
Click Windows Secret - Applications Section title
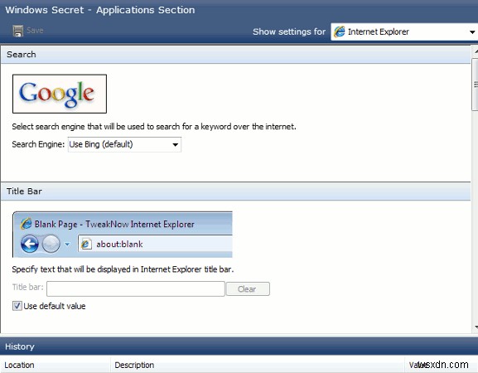click(100, 10)
